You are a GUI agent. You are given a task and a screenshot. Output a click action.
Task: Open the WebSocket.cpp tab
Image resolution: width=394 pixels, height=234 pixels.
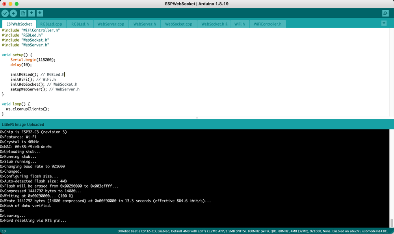178,24
